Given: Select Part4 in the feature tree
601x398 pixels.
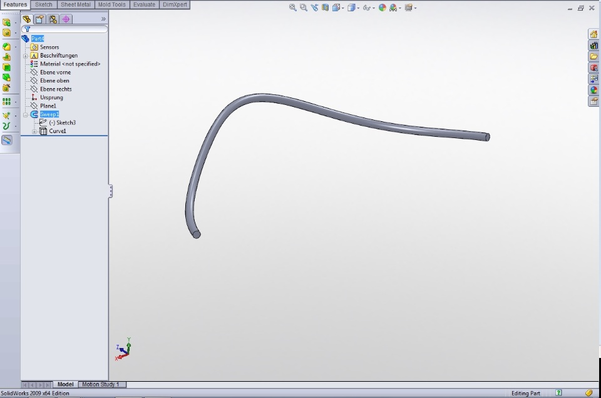Looking at the screenshot, I should click(37, 39).
